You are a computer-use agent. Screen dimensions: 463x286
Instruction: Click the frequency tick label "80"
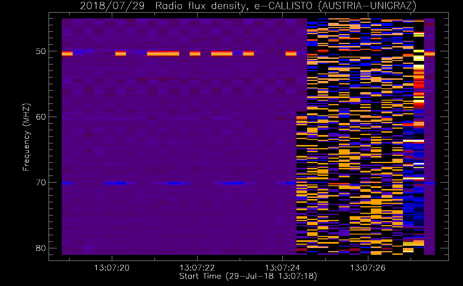point(41,248)
